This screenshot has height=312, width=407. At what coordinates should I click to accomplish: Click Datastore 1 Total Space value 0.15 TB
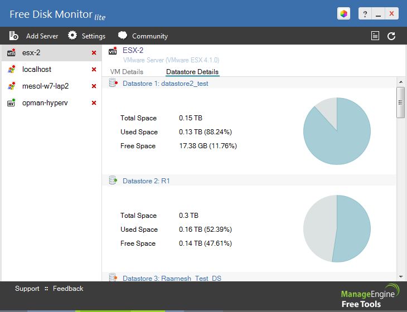tap(191, 118)
